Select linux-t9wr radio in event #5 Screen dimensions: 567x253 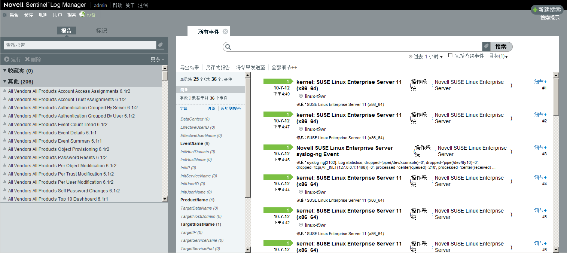click(301, 225)
